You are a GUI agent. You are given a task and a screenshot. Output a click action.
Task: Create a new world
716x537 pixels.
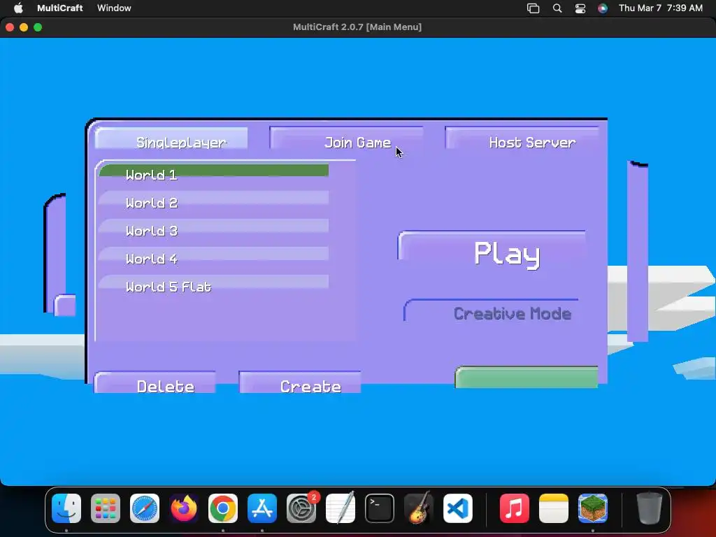(300, 382)
